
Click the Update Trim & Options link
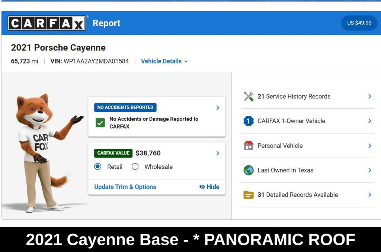point(125,187)
